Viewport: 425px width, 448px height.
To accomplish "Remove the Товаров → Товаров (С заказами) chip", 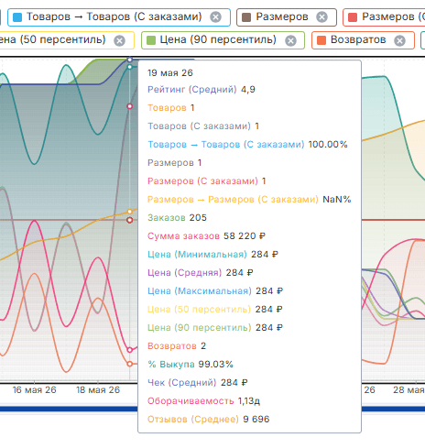I will [x=215, y=16].
